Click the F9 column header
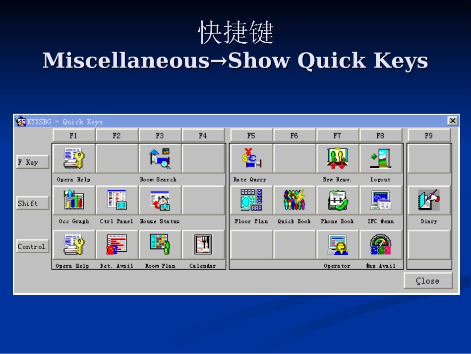This screenshot has height=354, width=471. click(x=429, y=136)
